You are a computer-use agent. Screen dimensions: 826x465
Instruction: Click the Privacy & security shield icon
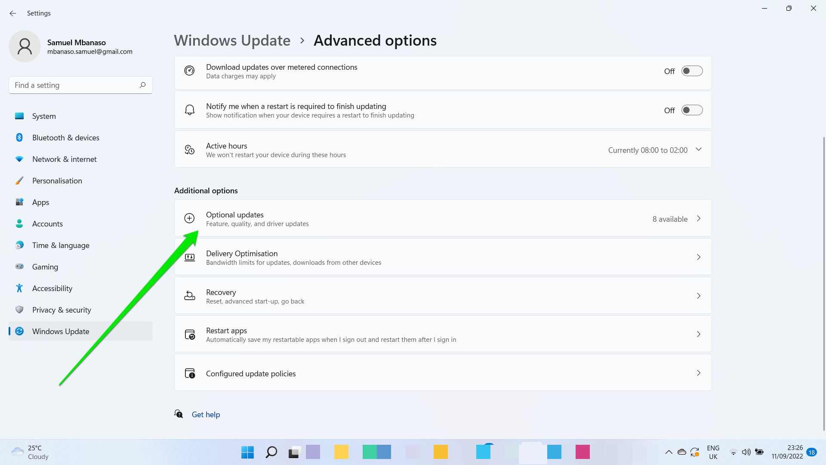click(x=19, y=310)
